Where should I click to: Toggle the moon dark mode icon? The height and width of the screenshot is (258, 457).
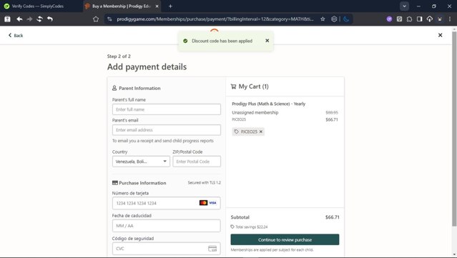[346, 19]
